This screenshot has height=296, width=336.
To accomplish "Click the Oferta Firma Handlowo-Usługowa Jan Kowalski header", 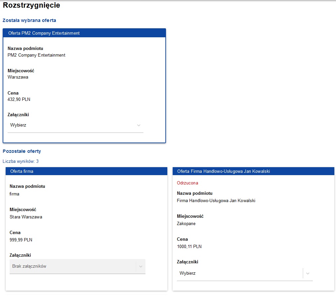I will [x=253, y=171].
